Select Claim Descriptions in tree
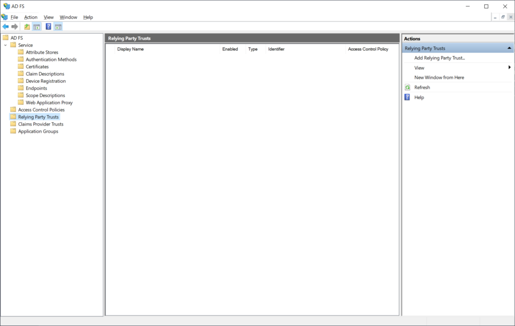515x326 pixels. 45,74
